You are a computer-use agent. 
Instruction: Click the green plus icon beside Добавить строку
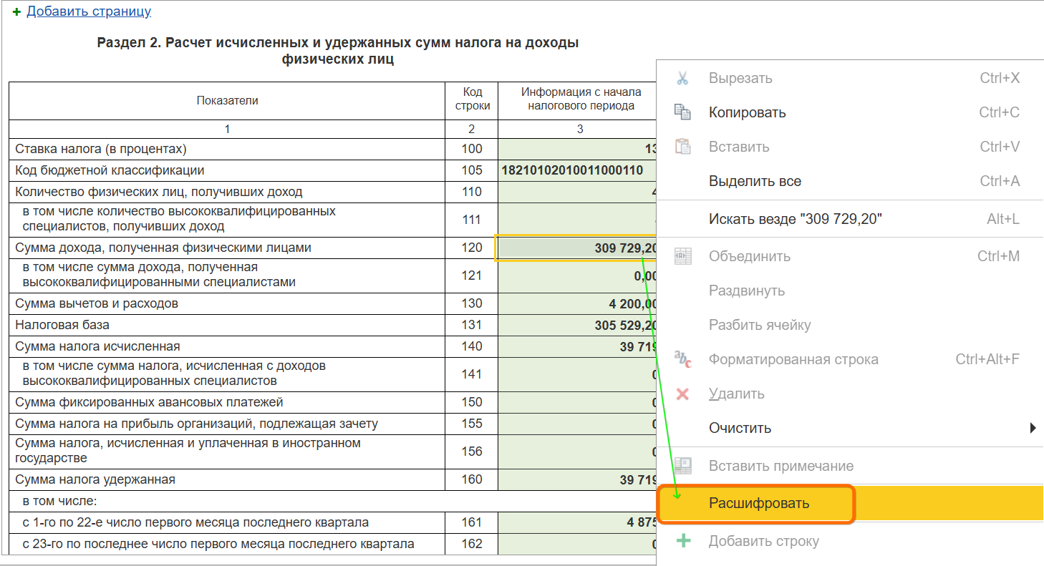pos(682,541)
